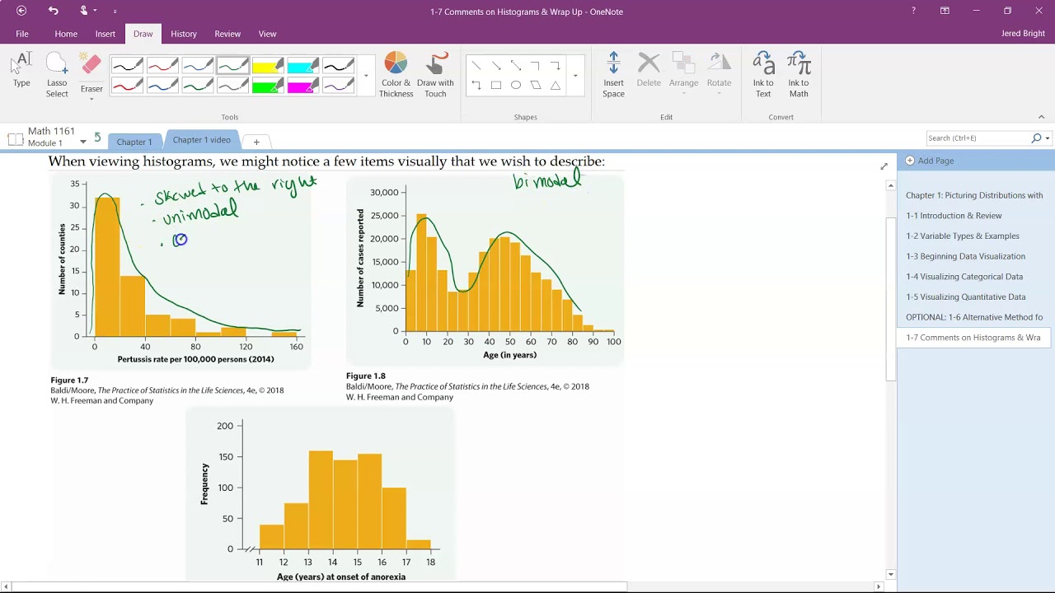
Task: Click the Back arrow in title bar
Action: pyautogui.click(x=21, y=11)
